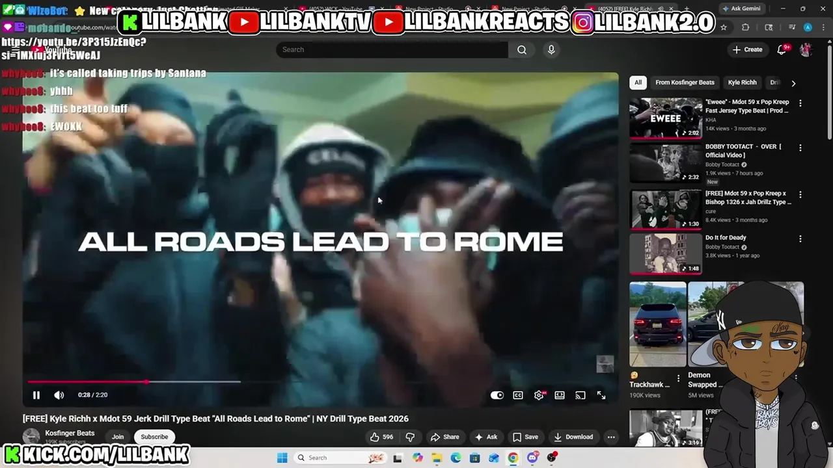Viewport: 833px width, 468px height.
Task: Click the magnifier search button
Action: point(522,49)
